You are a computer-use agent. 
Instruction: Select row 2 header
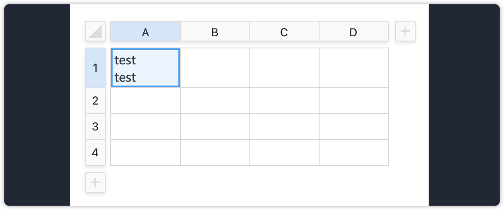(x=95, y=101)
